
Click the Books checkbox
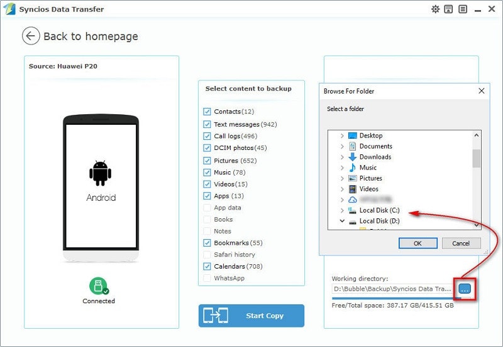[207, 220]
